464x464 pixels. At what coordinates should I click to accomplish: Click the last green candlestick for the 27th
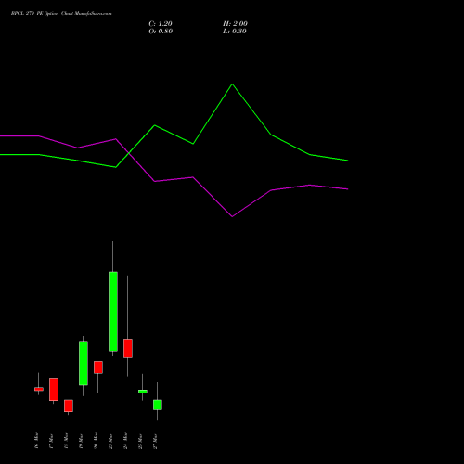point(158,405)
